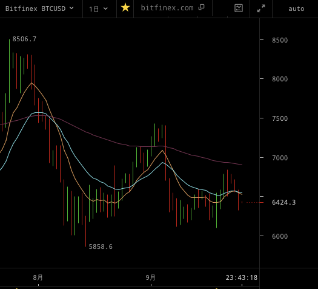The height and width of the screenshot is (289, 318).
Task: Open the chart indicators settings icon
Action: [x=239, y=8]
